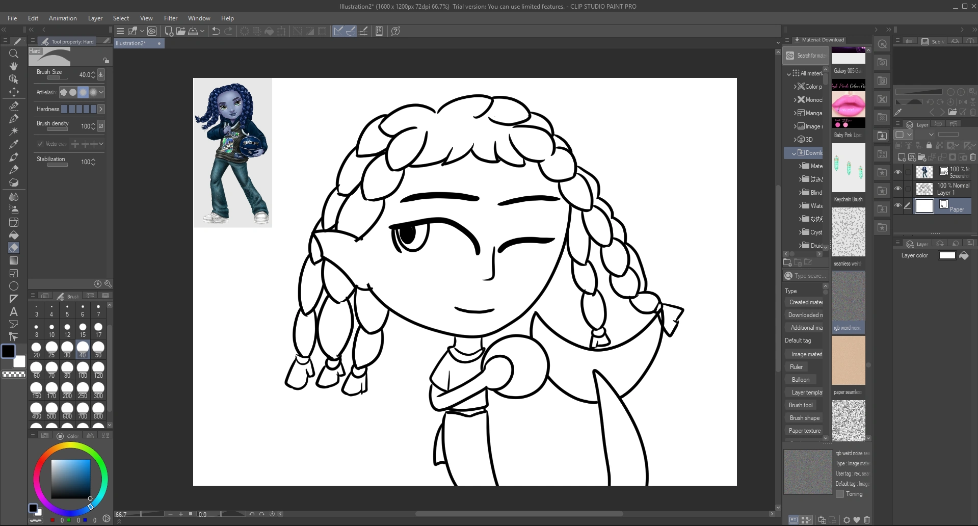Viewport: 978px width, 526px height.
Task: Toggle visibility of the Paper layer
Action: (898, 206)
